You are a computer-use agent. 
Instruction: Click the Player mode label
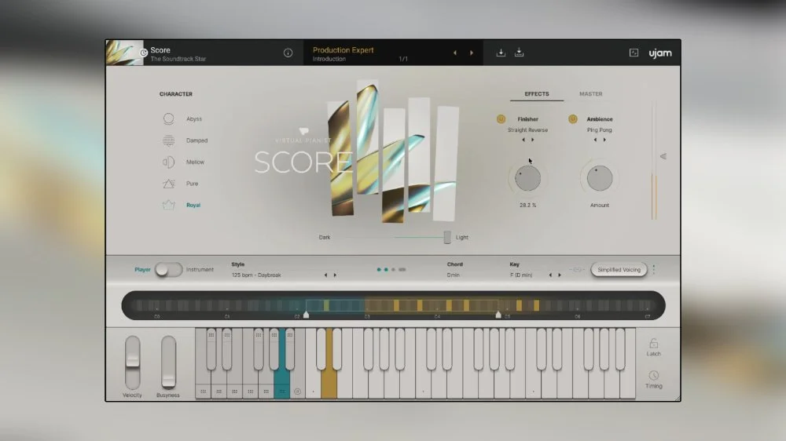[x=142, y=270]
